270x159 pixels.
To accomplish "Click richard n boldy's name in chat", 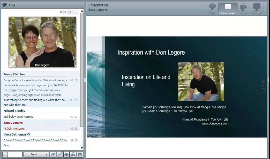I will click(14, 111).
